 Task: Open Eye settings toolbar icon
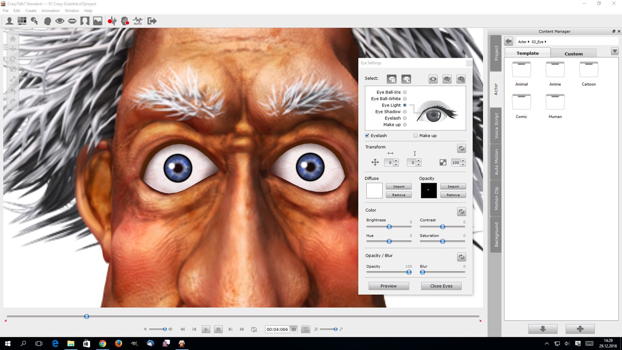[60, 21]
